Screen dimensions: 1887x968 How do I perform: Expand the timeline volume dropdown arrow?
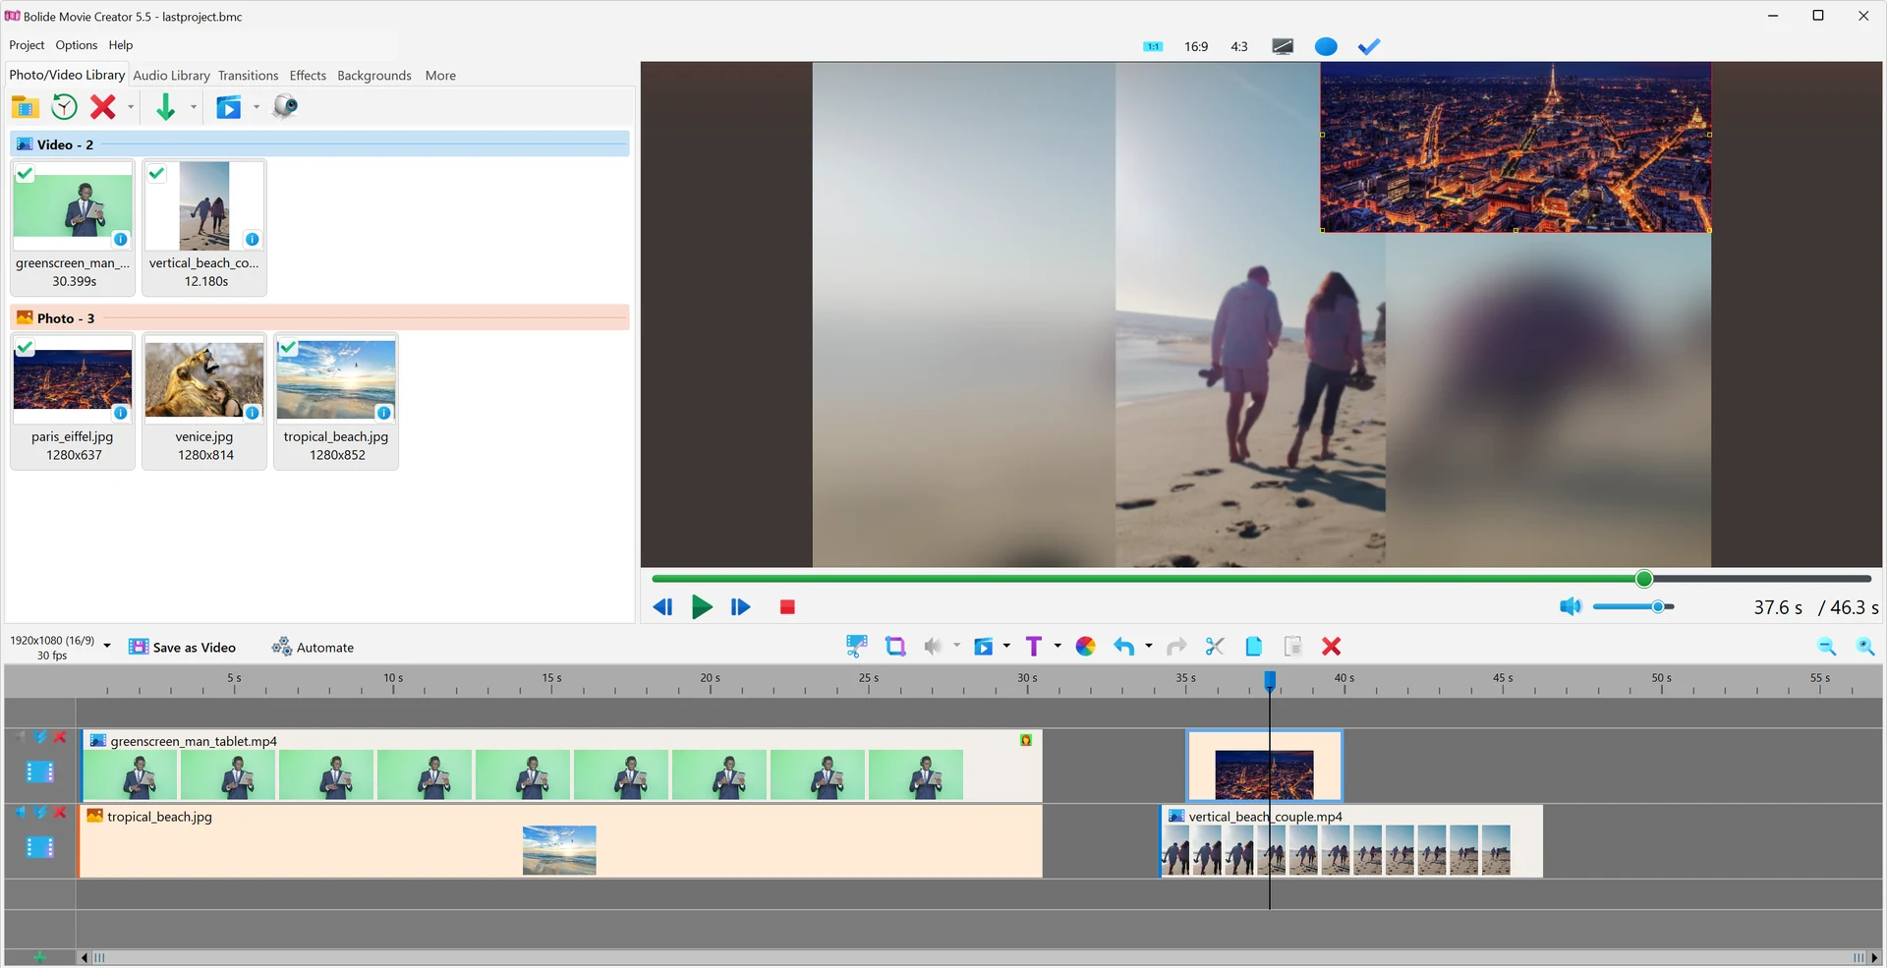tap(956, 646)
